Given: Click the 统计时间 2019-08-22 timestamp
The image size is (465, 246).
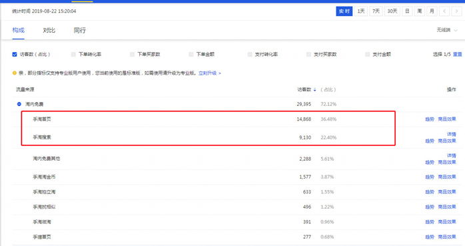Looking at the screenshot, I should [x=44, y=11].
